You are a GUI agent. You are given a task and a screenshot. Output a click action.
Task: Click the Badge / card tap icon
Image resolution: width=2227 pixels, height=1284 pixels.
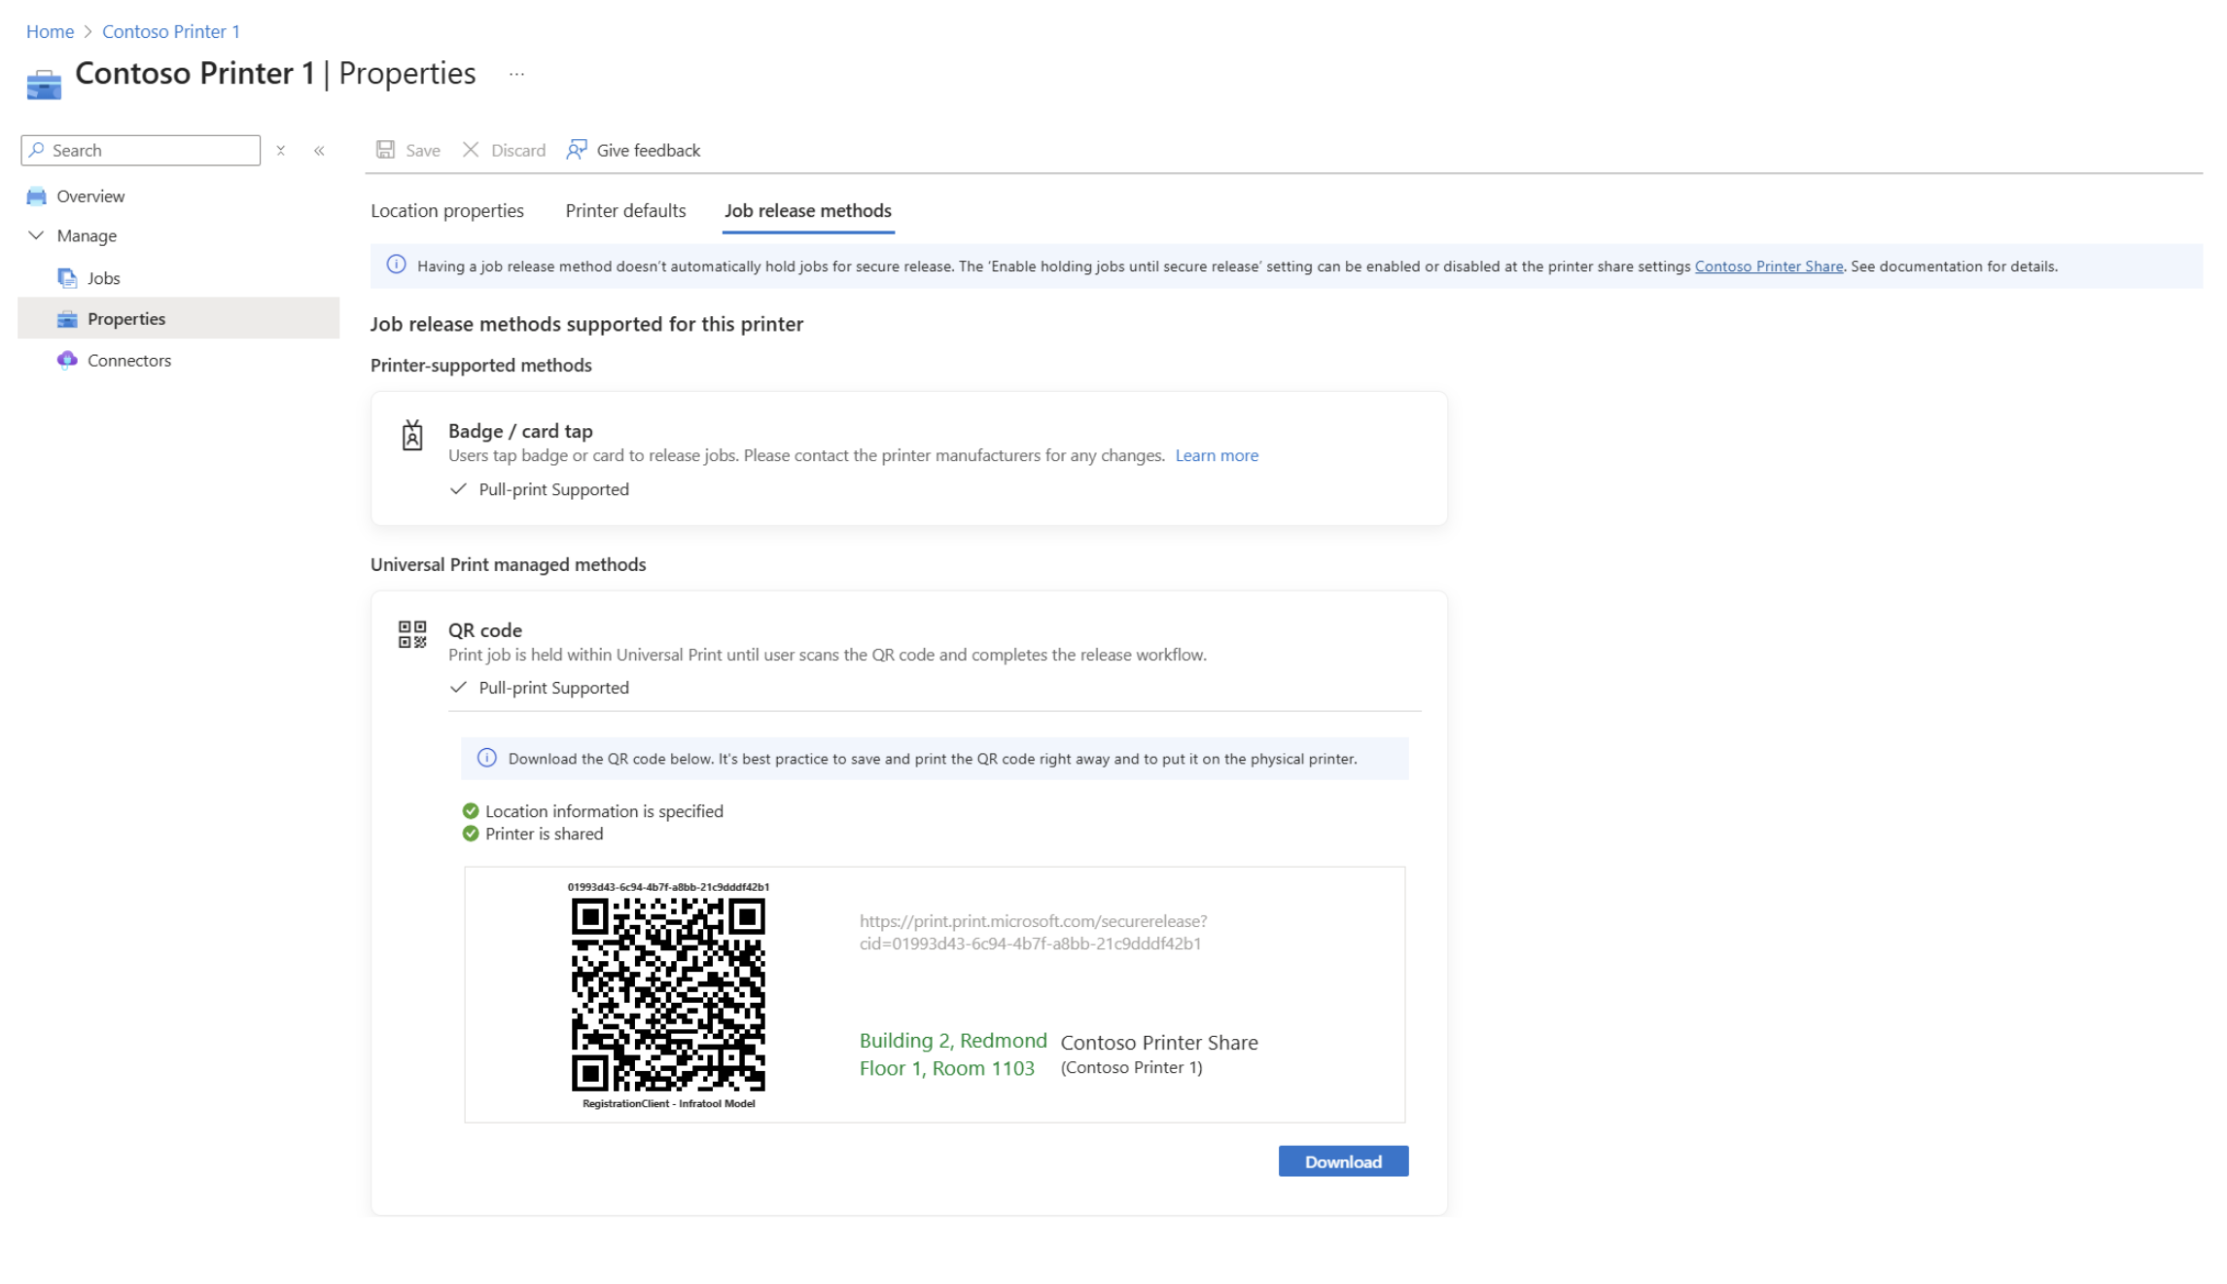(412, 435)
